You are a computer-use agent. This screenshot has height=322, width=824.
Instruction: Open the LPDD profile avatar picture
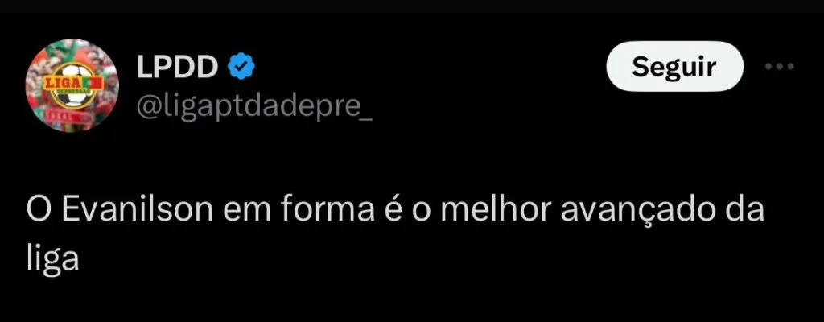pos(72,85)
